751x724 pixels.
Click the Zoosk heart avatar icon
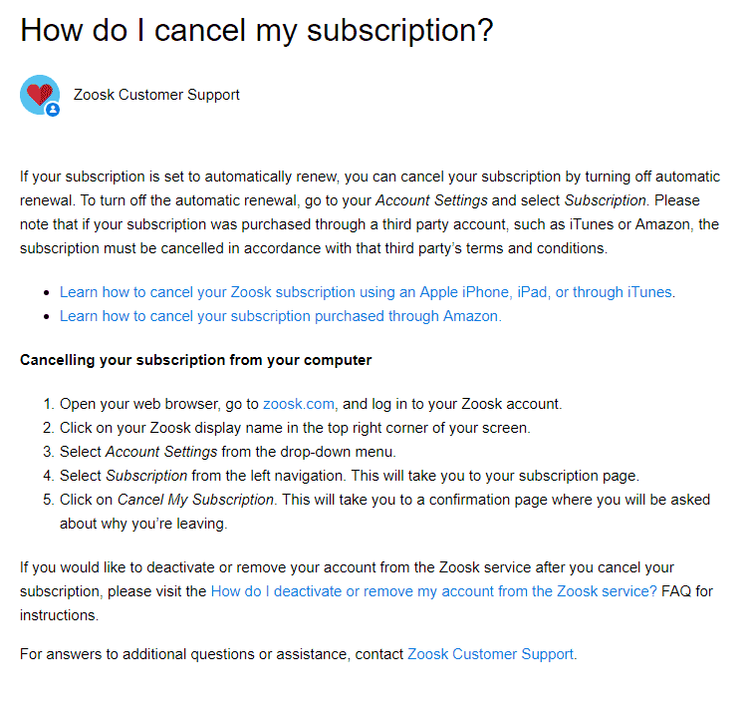pos(39,94)
